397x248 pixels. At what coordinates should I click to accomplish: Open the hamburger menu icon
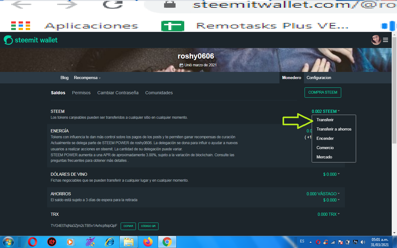(x=386, y=40)
